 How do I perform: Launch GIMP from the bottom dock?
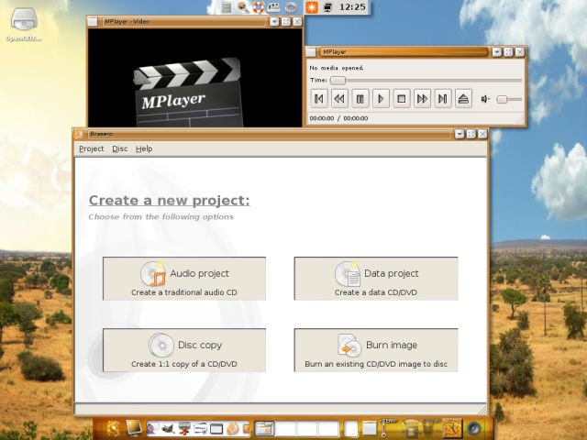[x=168, y=429]
